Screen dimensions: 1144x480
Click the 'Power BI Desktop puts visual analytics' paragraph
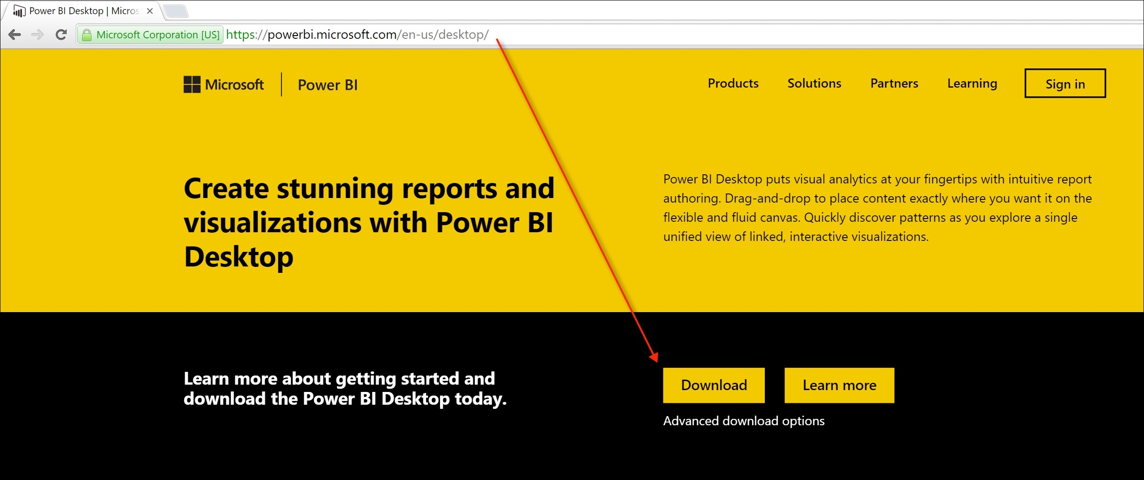pos(877,208)
